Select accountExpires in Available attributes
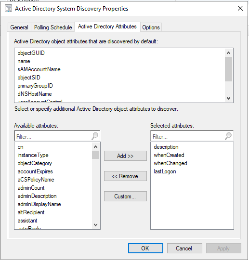 [x=35, y=171]
